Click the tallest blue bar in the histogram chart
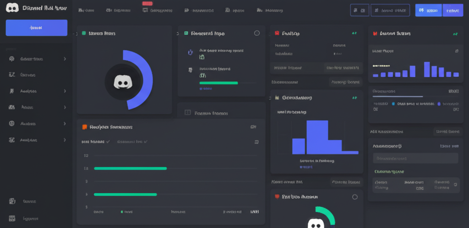The image size is (469, 228). [317, 137]
